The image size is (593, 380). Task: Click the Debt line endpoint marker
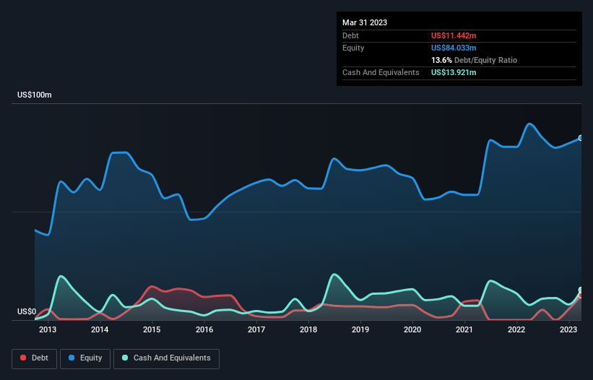[x=581, y=295]
